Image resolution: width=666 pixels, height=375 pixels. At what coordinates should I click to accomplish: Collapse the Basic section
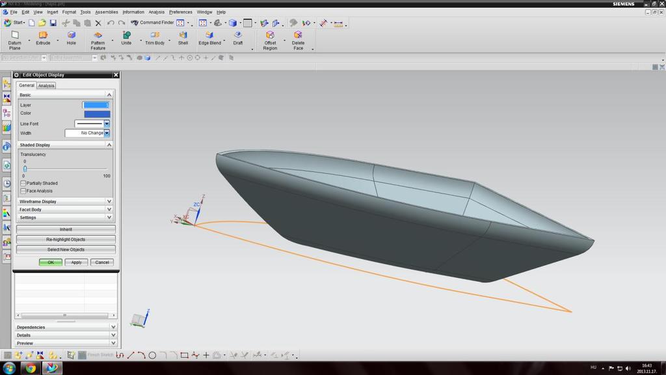click(x=109, y=95)
